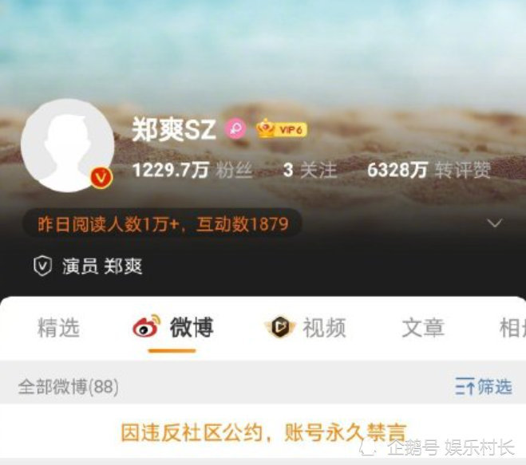
Task: Tap the video play icon beside 视频
Action: tap(280, 327)
